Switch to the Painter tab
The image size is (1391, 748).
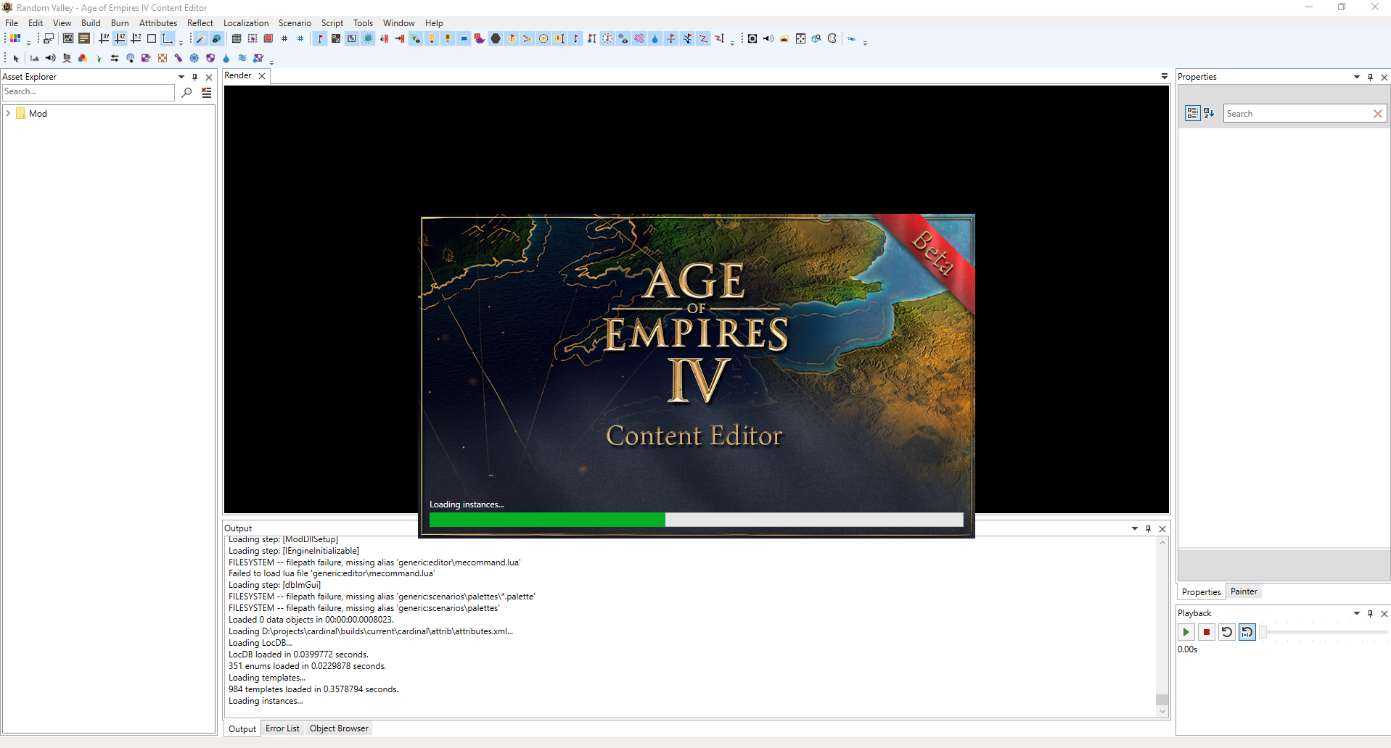click(1244, 591)
